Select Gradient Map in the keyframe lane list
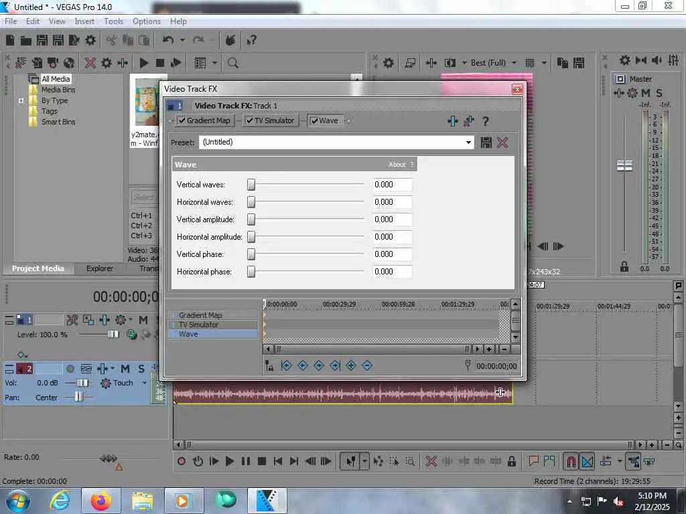 click(212, 315)
